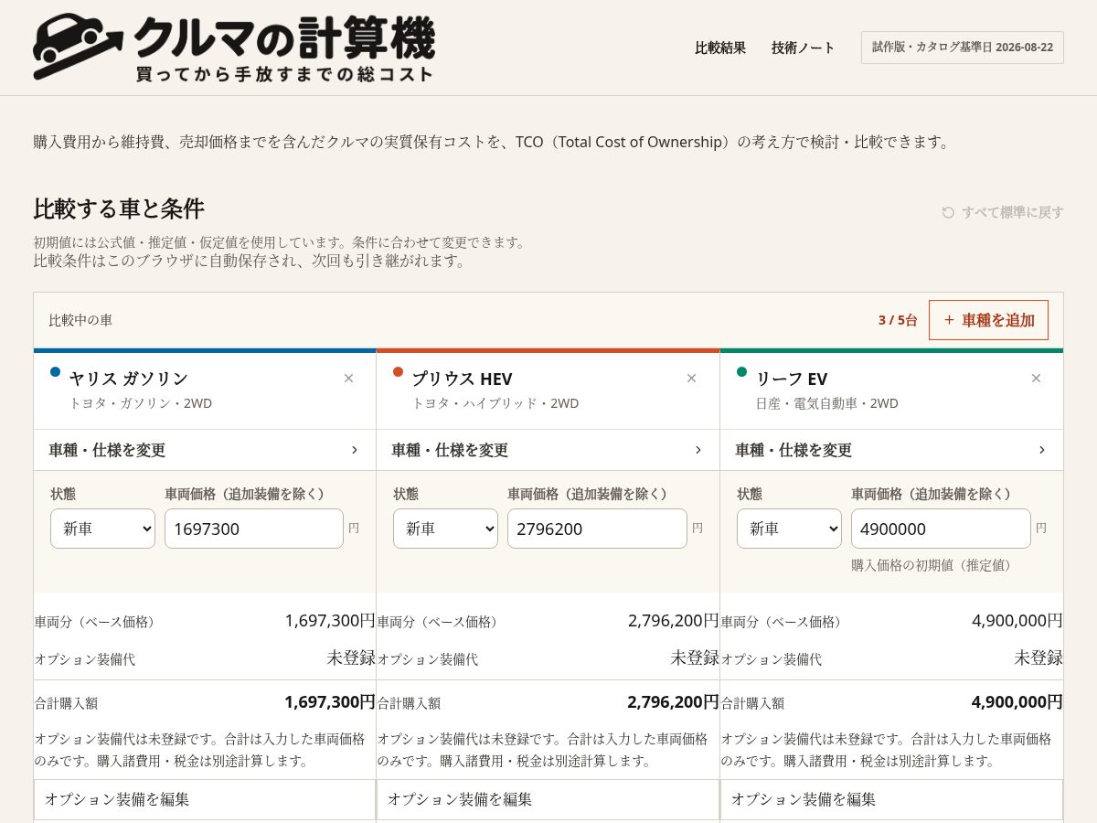Remove ヤリス ガソリン with its × icon
Viewport: 1097px width, 823px height.
point(348,379)
